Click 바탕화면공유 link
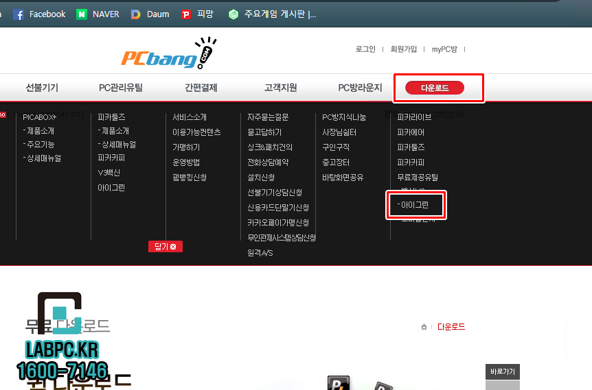Viewport: 592px width, 390px height. coord(343,178)
